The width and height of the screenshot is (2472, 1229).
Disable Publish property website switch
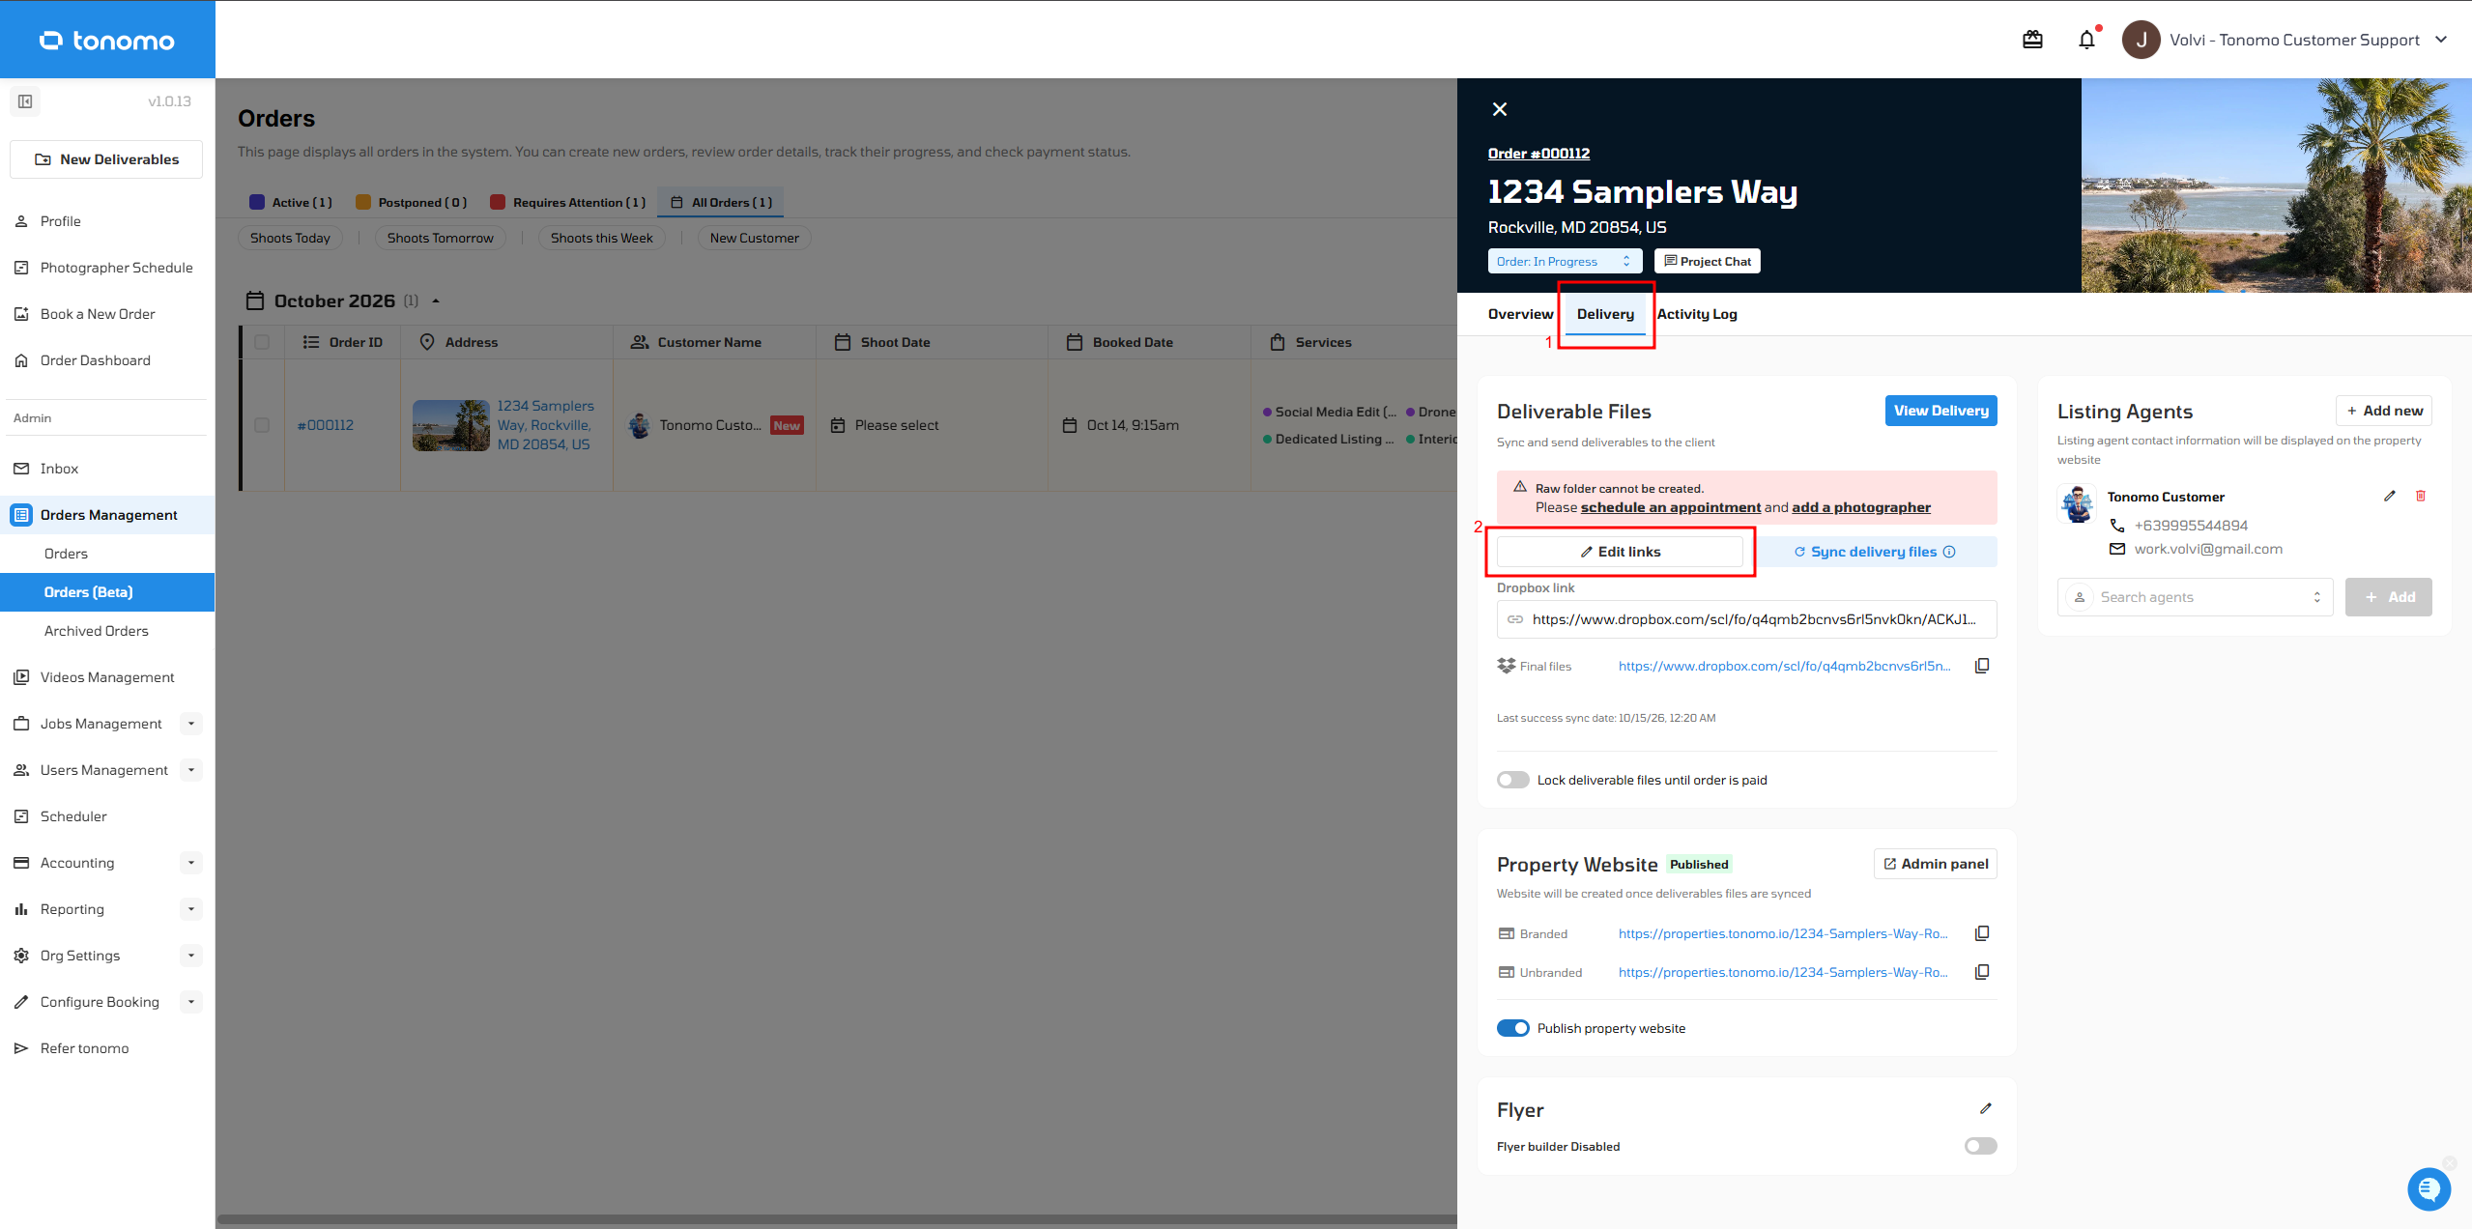click(x=1513, y=1028)
